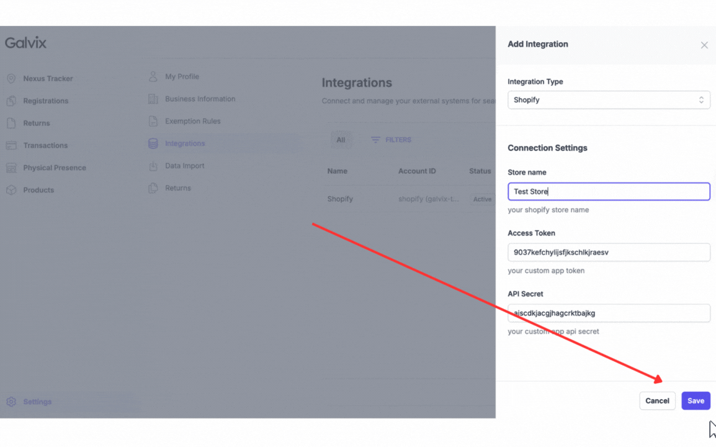Click the Physical Presence storefront icon
The image size is (716, 447).
(x=11, y=168)
